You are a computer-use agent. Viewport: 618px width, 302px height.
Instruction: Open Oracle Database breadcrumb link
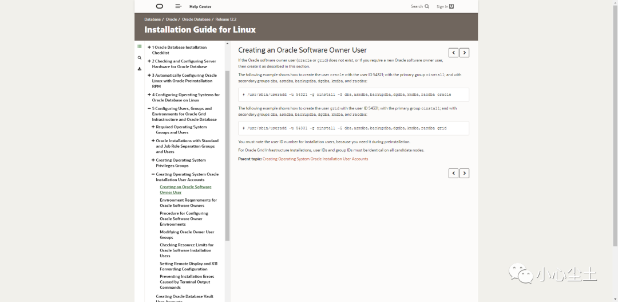196,19
